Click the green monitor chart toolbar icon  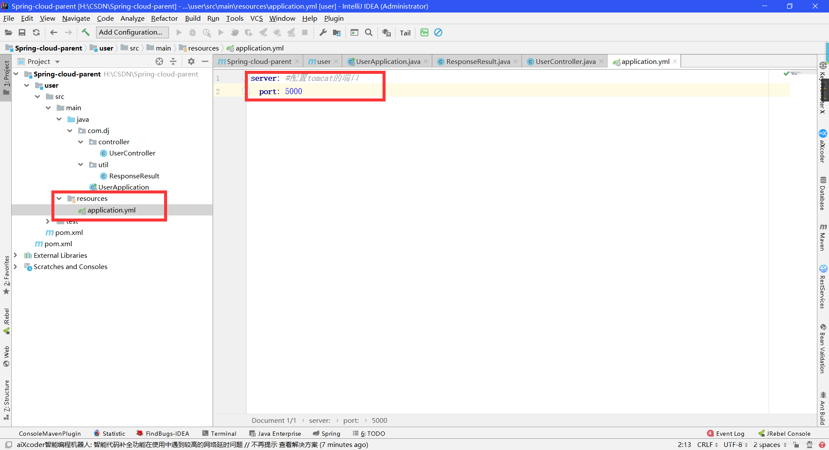click(x=424, y=32)
